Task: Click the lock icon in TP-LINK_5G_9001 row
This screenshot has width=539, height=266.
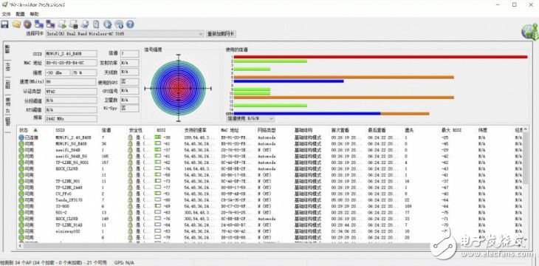Action: pos(130,162)
